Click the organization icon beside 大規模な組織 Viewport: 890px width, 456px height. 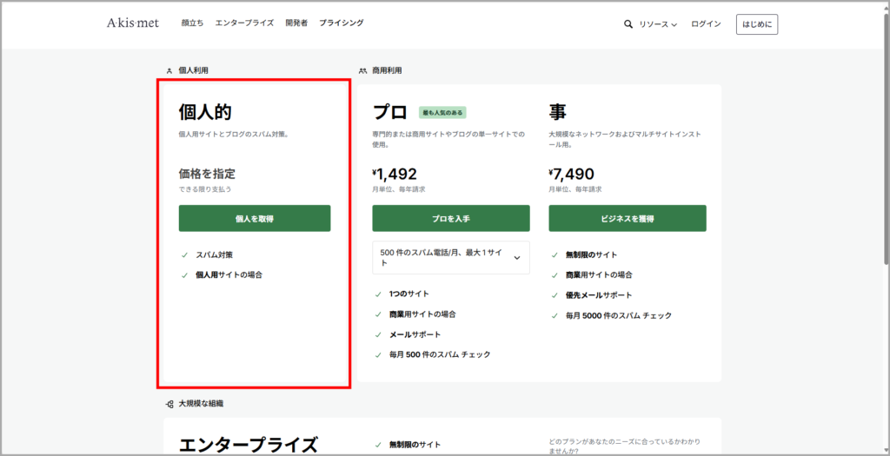click(169, 404)
